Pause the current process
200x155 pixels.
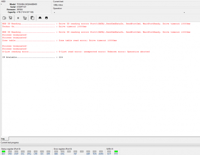18,18
